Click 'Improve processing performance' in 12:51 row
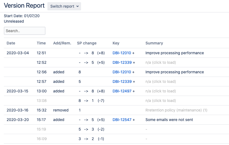Viewport: 229px width, 145px height. tap(174, 53)
